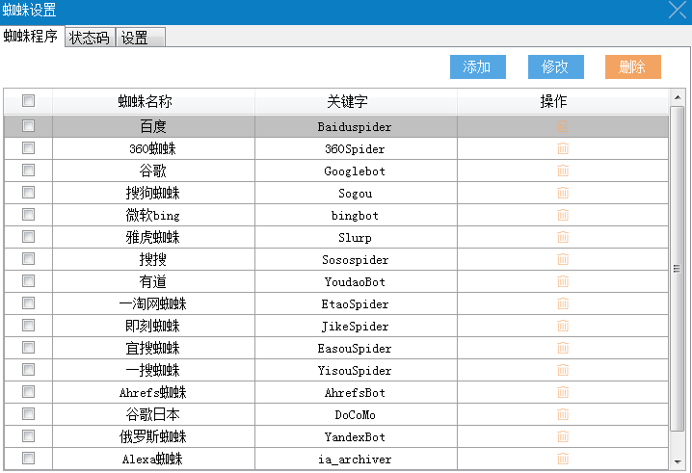This screenshot has width=692, height=473.
Task: Click the scrollbar up arrow
Action: pos(678,97)
